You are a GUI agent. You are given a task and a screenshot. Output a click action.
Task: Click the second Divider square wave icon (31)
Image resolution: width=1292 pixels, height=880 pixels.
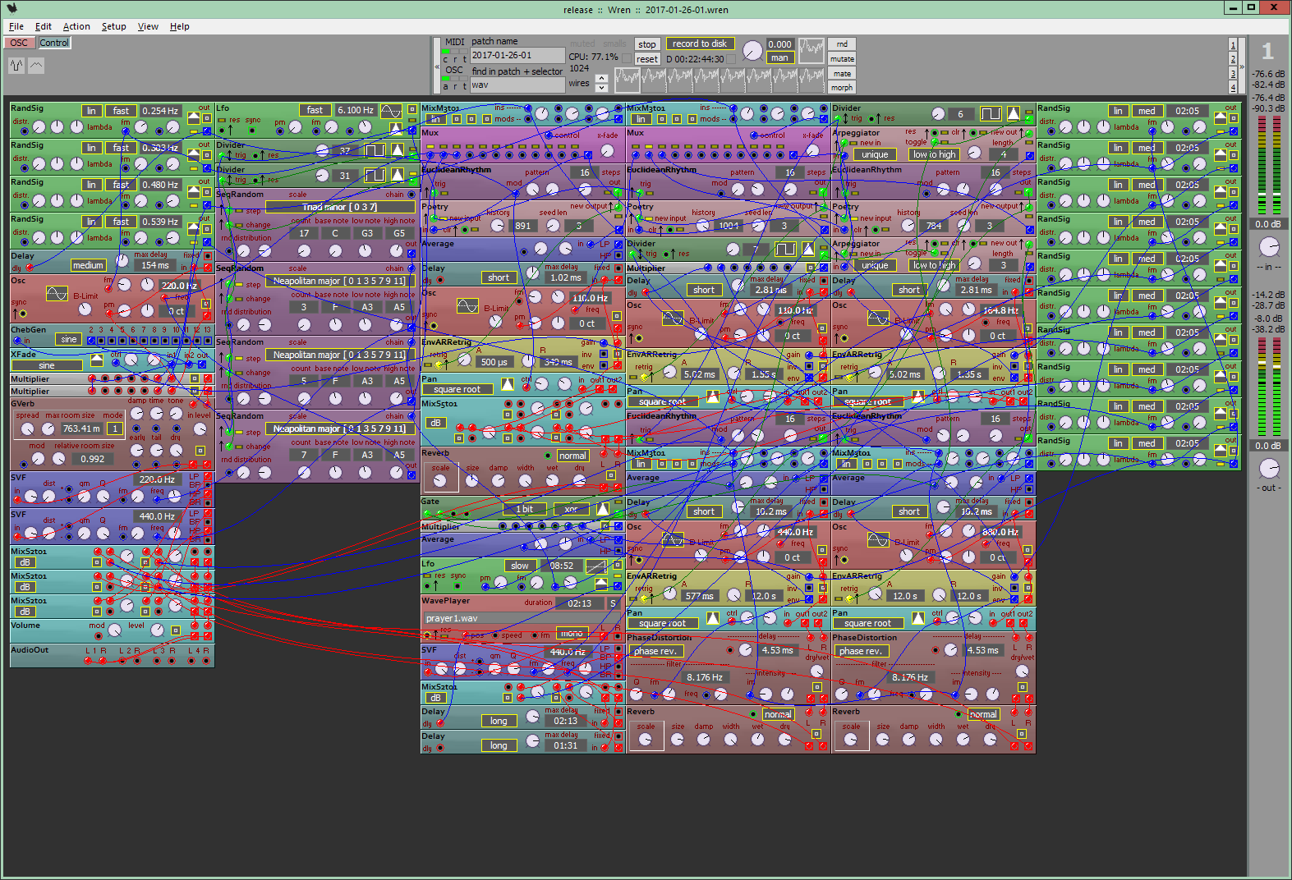tap(375, 175)
